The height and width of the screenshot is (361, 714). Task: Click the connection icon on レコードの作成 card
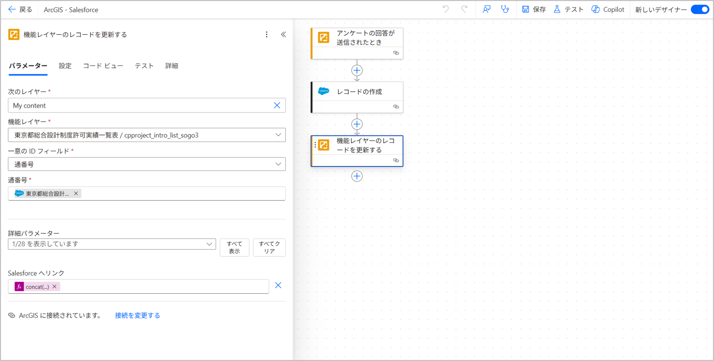(396, 107)
